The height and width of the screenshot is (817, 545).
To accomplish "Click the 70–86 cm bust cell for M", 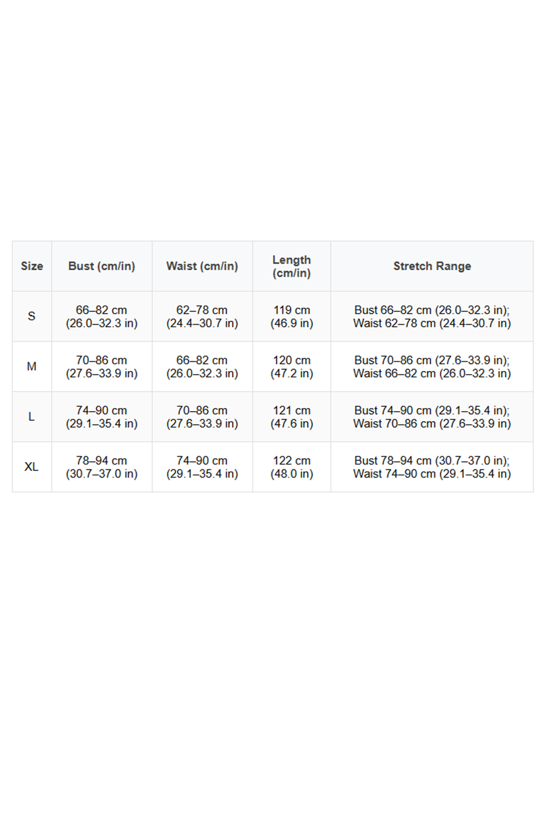I will coord(102,366).
